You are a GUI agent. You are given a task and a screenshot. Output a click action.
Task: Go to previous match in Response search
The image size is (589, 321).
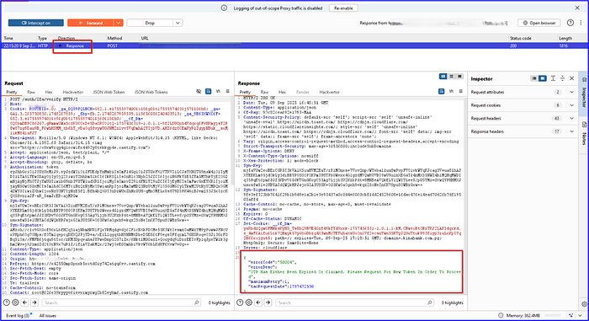[x=258, y=302]
